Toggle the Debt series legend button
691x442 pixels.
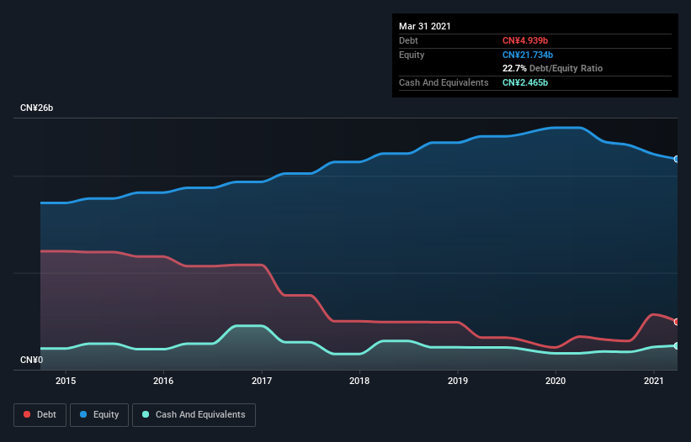click(40, 415)
